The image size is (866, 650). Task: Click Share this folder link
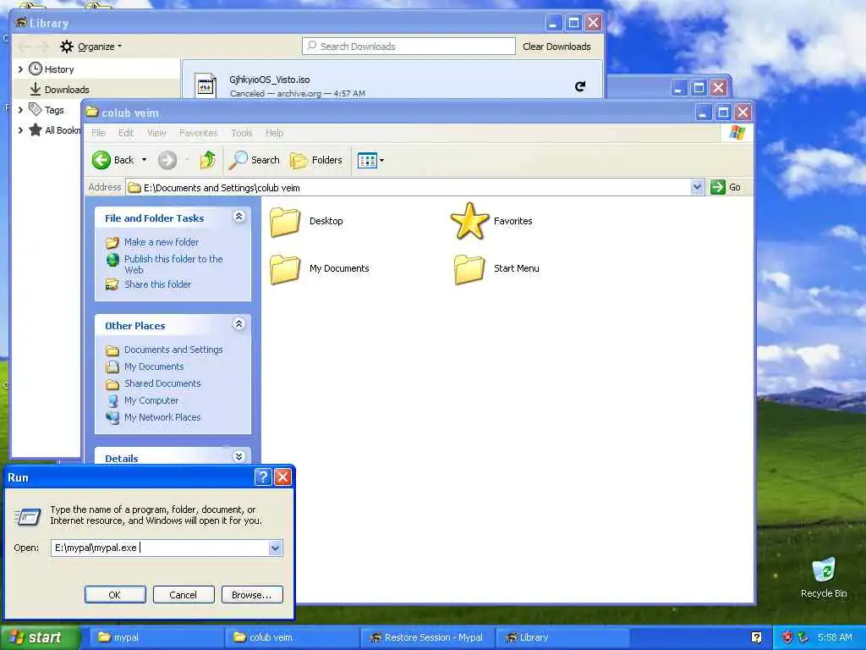tap(157, 284)
